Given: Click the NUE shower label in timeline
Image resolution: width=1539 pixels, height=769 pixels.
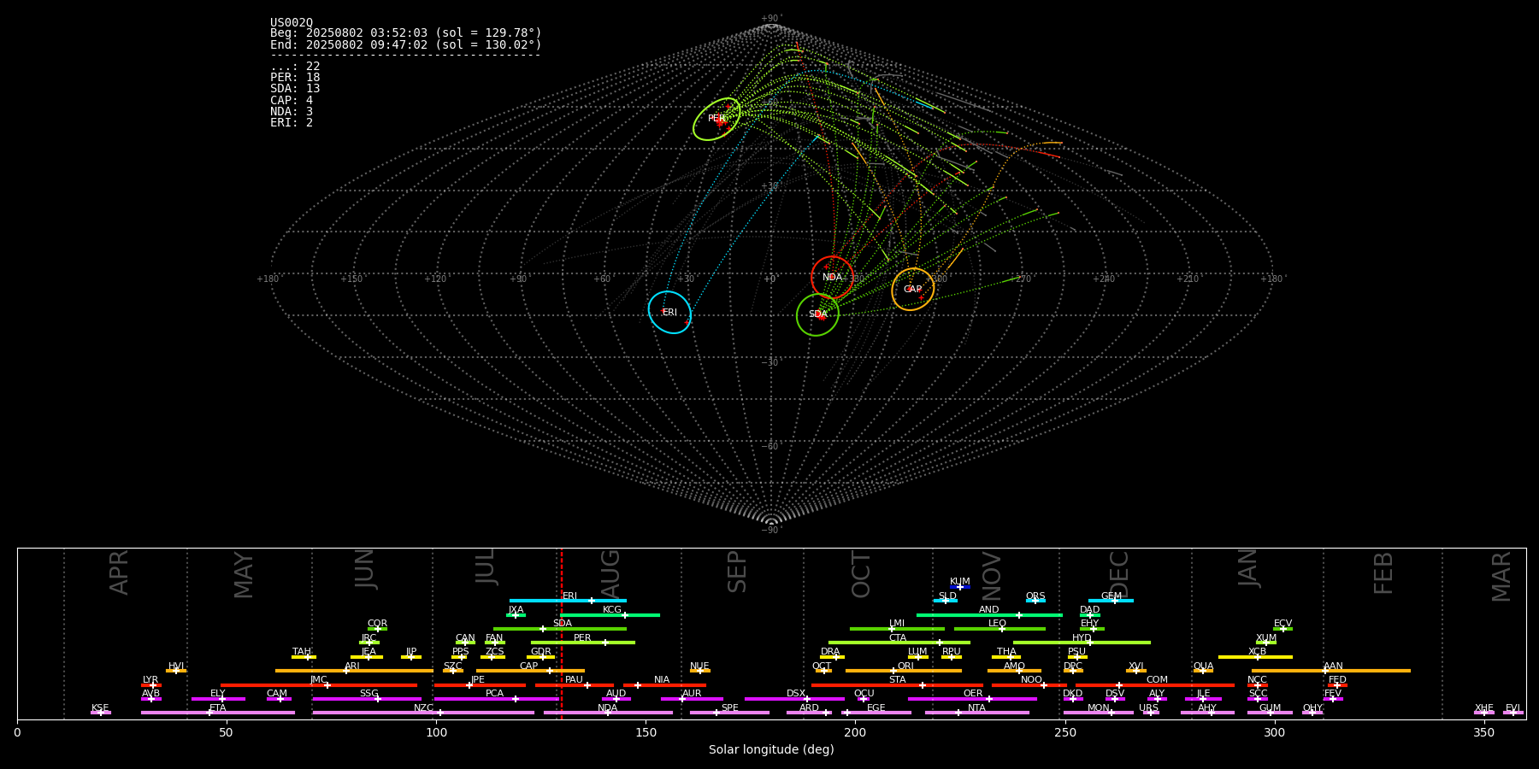Looking at the screenshot, I should coord(699,666).
